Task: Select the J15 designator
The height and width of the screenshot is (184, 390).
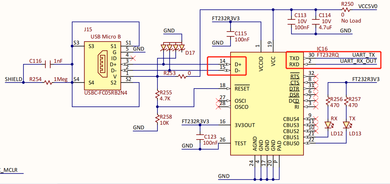Action: click(x=88, y=30)
